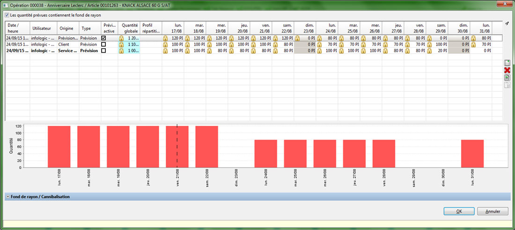Click the red bar for mer. 26/08
This screenshot has height=230, width=515.
pos(324,154)
